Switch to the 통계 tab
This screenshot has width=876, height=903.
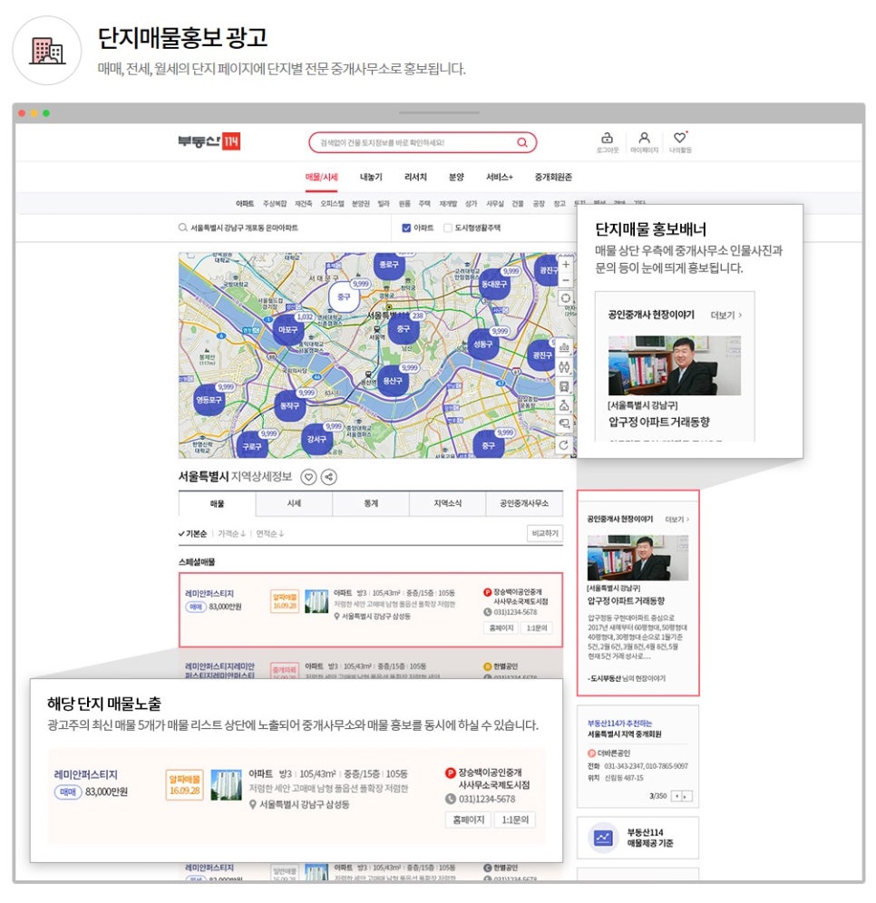(371, 503)
